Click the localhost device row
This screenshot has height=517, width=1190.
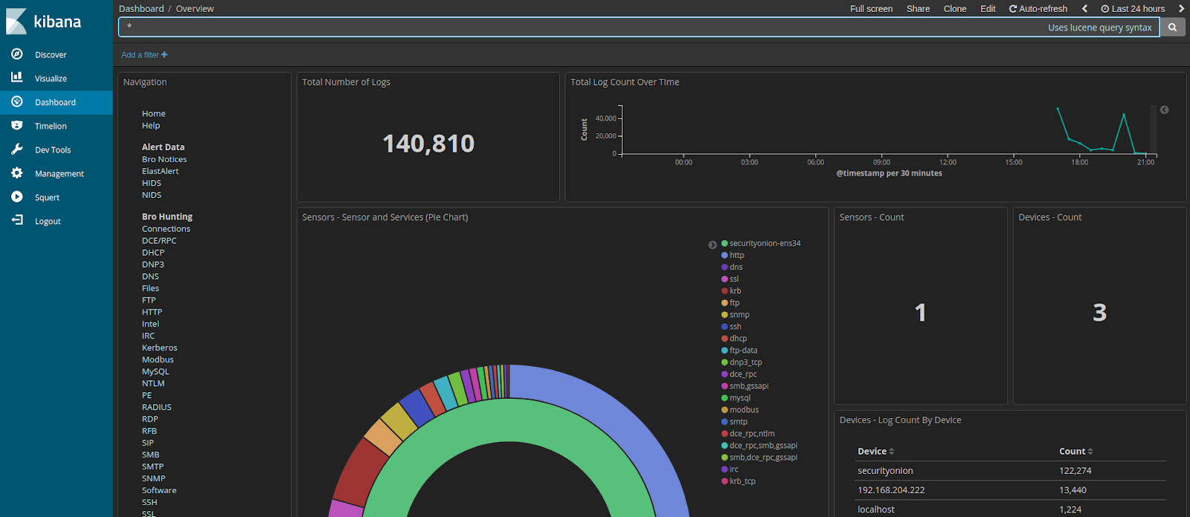[x=1011, y=510]
